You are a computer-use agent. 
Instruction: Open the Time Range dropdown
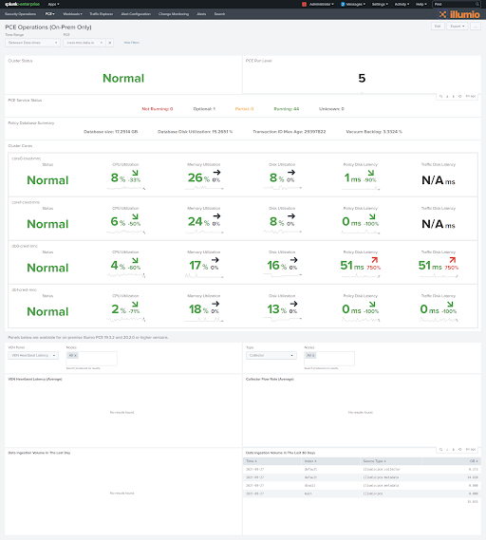(x=32, y=43)
